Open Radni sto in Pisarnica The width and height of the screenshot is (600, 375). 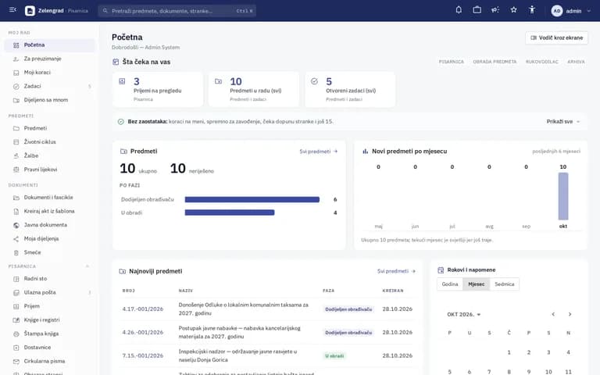[x=50, y=279]
